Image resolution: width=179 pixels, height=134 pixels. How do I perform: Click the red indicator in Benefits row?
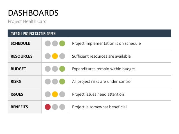[x=48, y=107]
